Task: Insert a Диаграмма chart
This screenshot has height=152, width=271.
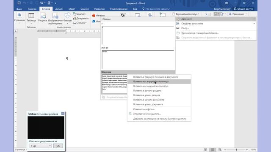Action: [x=80, y=18]
